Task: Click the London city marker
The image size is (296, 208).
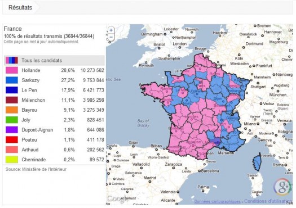Action: (180, 47)
